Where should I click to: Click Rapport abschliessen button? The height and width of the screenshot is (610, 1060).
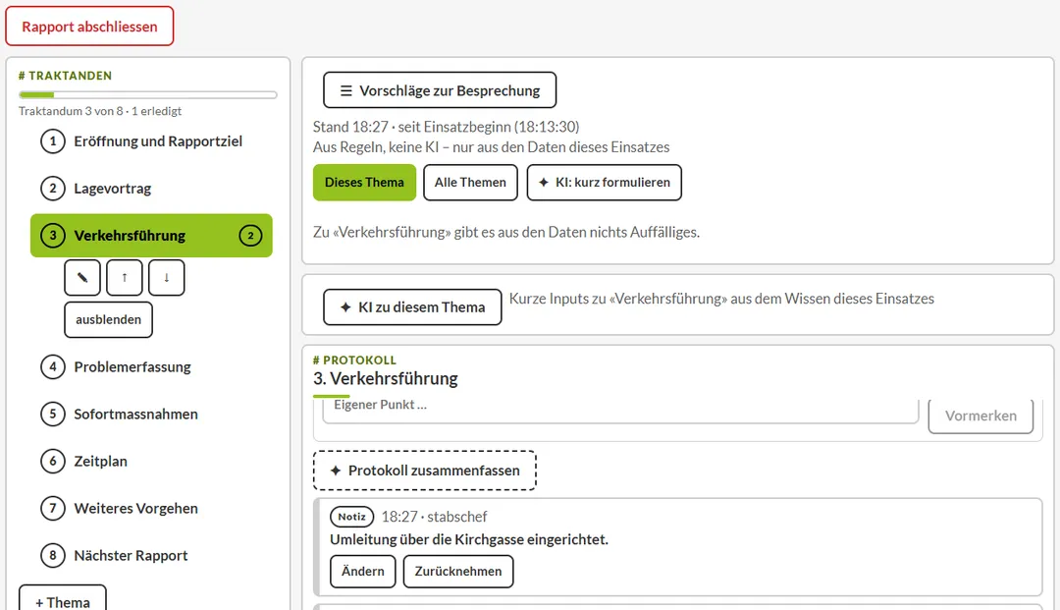(89, 27)
